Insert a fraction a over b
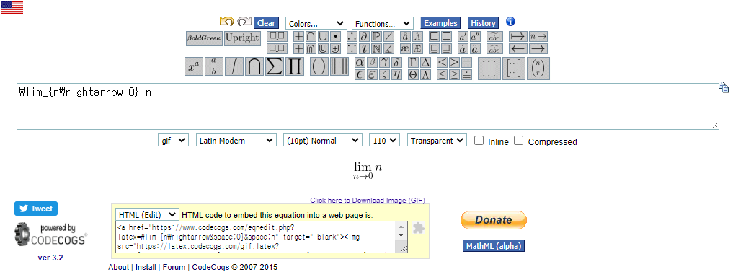Screen dimensions: 733x272 [213, 66]
